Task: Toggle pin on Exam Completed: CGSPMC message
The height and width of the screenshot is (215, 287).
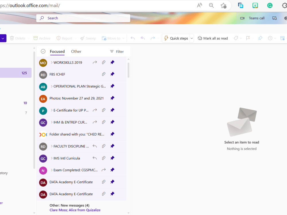Action: click(113, 170)
